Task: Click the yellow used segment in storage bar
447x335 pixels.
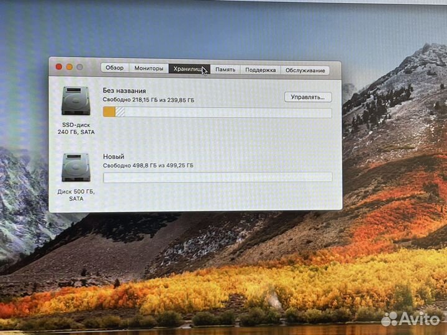Action: coord(109,112)
